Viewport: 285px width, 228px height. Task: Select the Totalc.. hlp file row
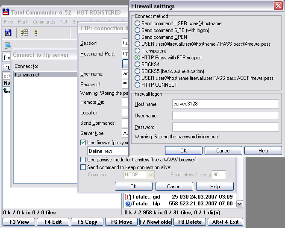point(180,204)
